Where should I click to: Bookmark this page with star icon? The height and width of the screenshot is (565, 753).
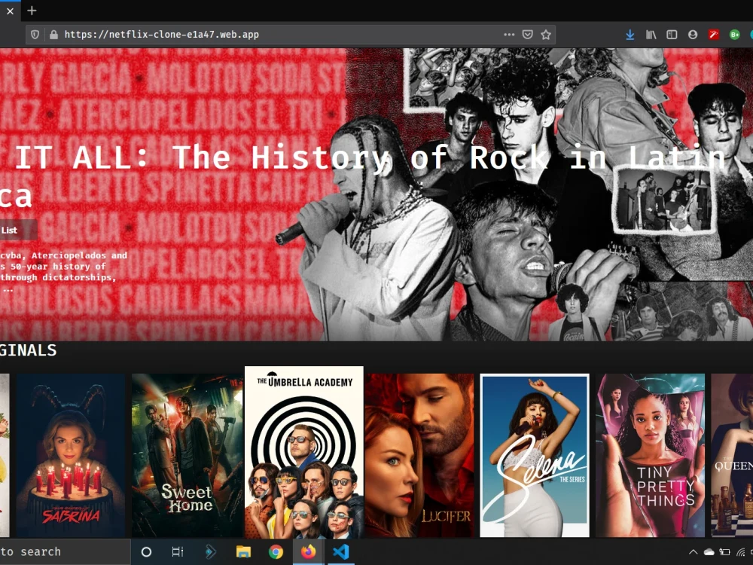point(545,35)
